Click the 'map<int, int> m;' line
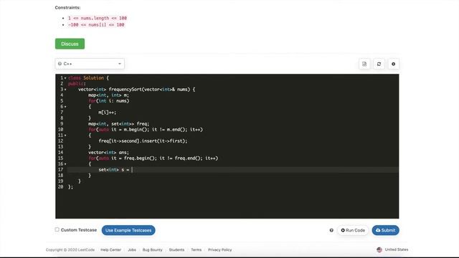459x258 pixels. click(x=108, y=95)
